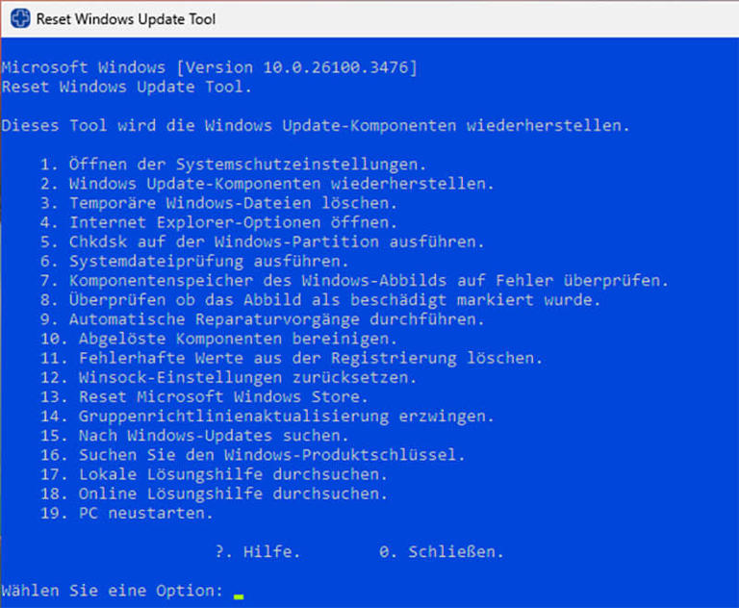Click option 19 PC neustarten
This screenshot has height=608, width=739.
127,513
